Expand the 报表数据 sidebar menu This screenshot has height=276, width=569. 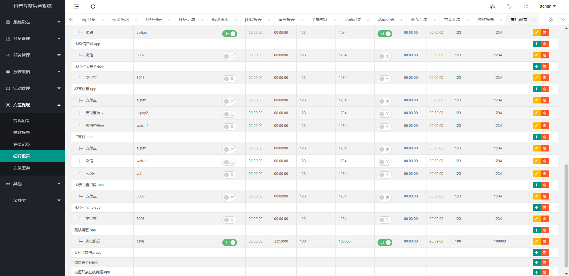coord(33,72)
